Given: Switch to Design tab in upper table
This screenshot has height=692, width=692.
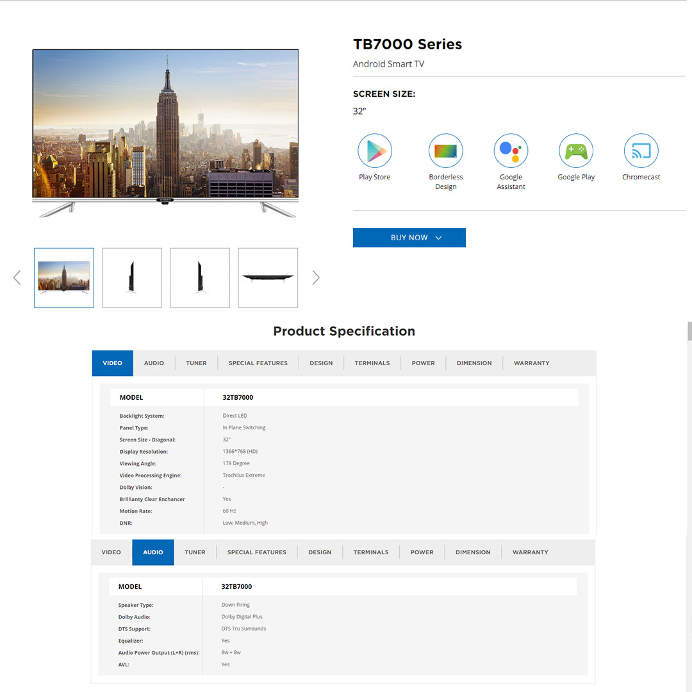Looking at the screenshot, I should click(321, 363).
